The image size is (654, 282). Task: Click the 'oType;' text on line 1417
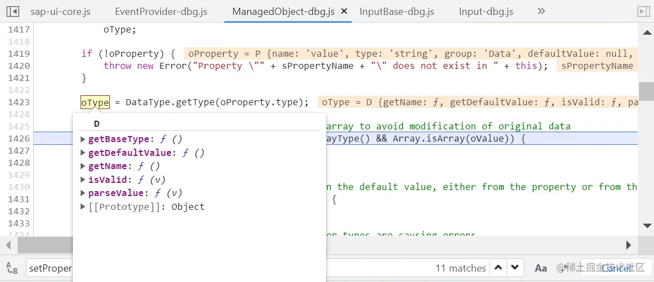120,30
